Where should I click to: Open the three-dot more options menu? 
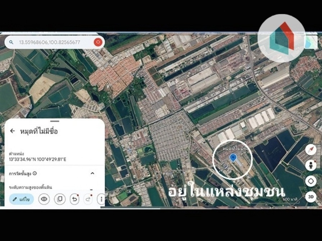click(x=101, y=199)
